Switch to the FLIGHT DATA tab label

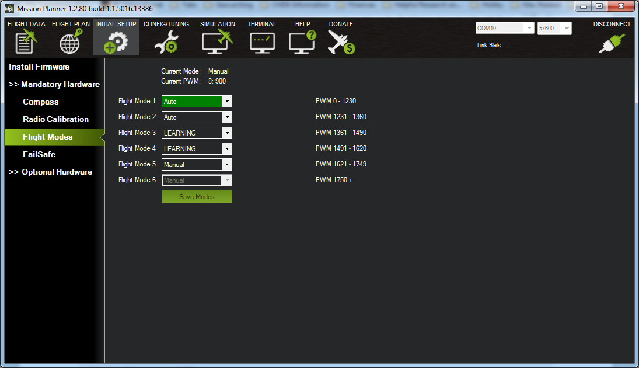(x=26, y=24)
